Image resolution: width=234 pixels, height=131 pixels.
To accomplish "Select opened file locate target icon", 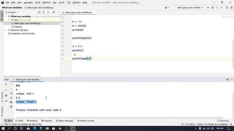I will coord(39,12).
